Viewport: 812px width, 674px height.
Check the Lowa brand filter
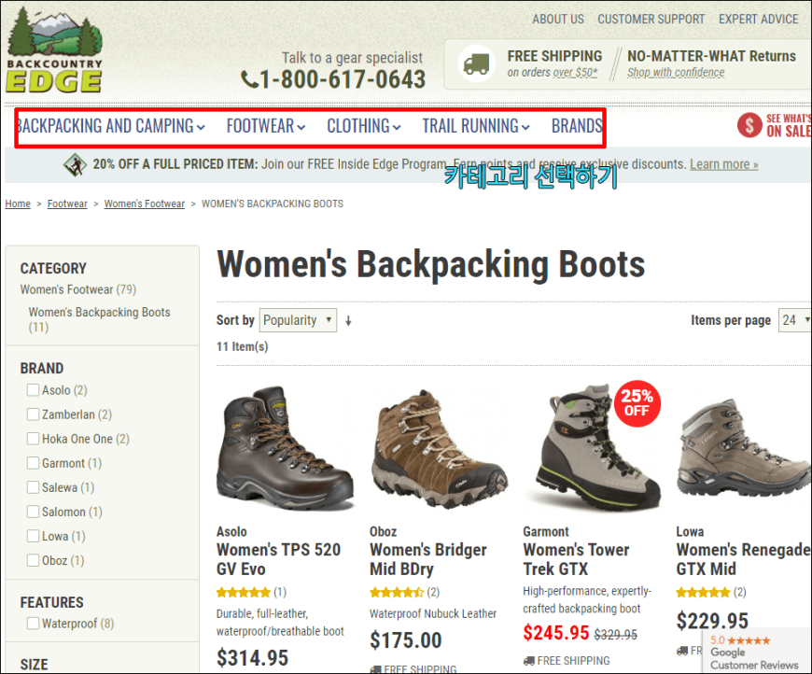(34, 536)
